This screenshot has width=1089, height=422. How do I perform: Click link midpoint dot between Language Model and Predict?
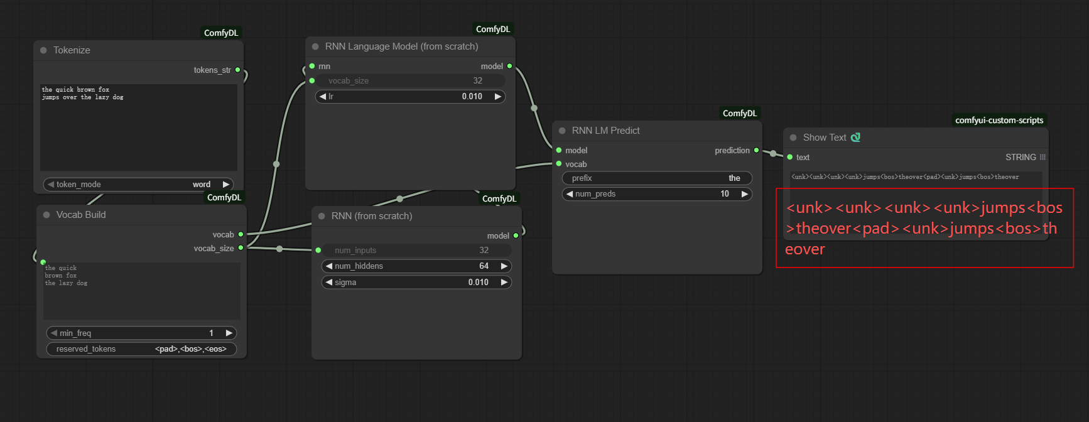click(534, 108)
